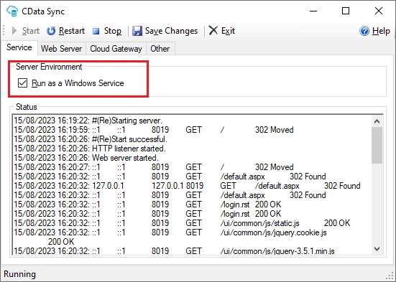396x282 pixels.
Task: Open the Cloud Gateway tab
Action: [116, 49]
